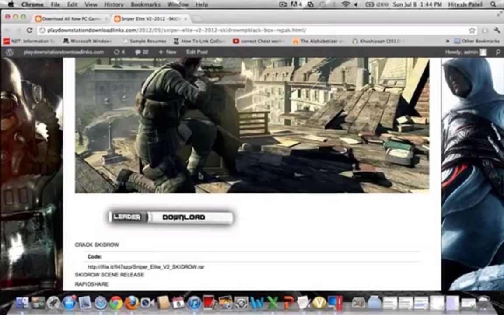Open Finder from the dock

pos(22,303)
